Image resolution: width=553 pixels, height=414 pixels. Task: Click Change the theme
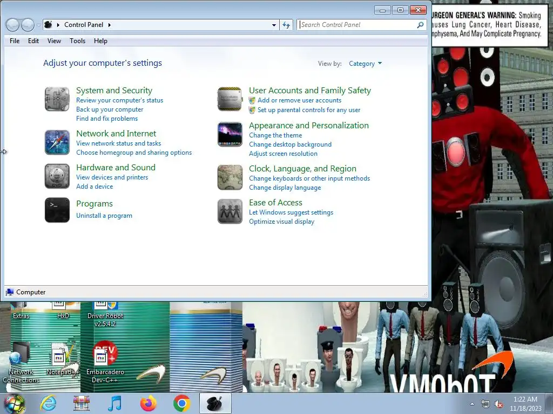(x=275, y=135)
